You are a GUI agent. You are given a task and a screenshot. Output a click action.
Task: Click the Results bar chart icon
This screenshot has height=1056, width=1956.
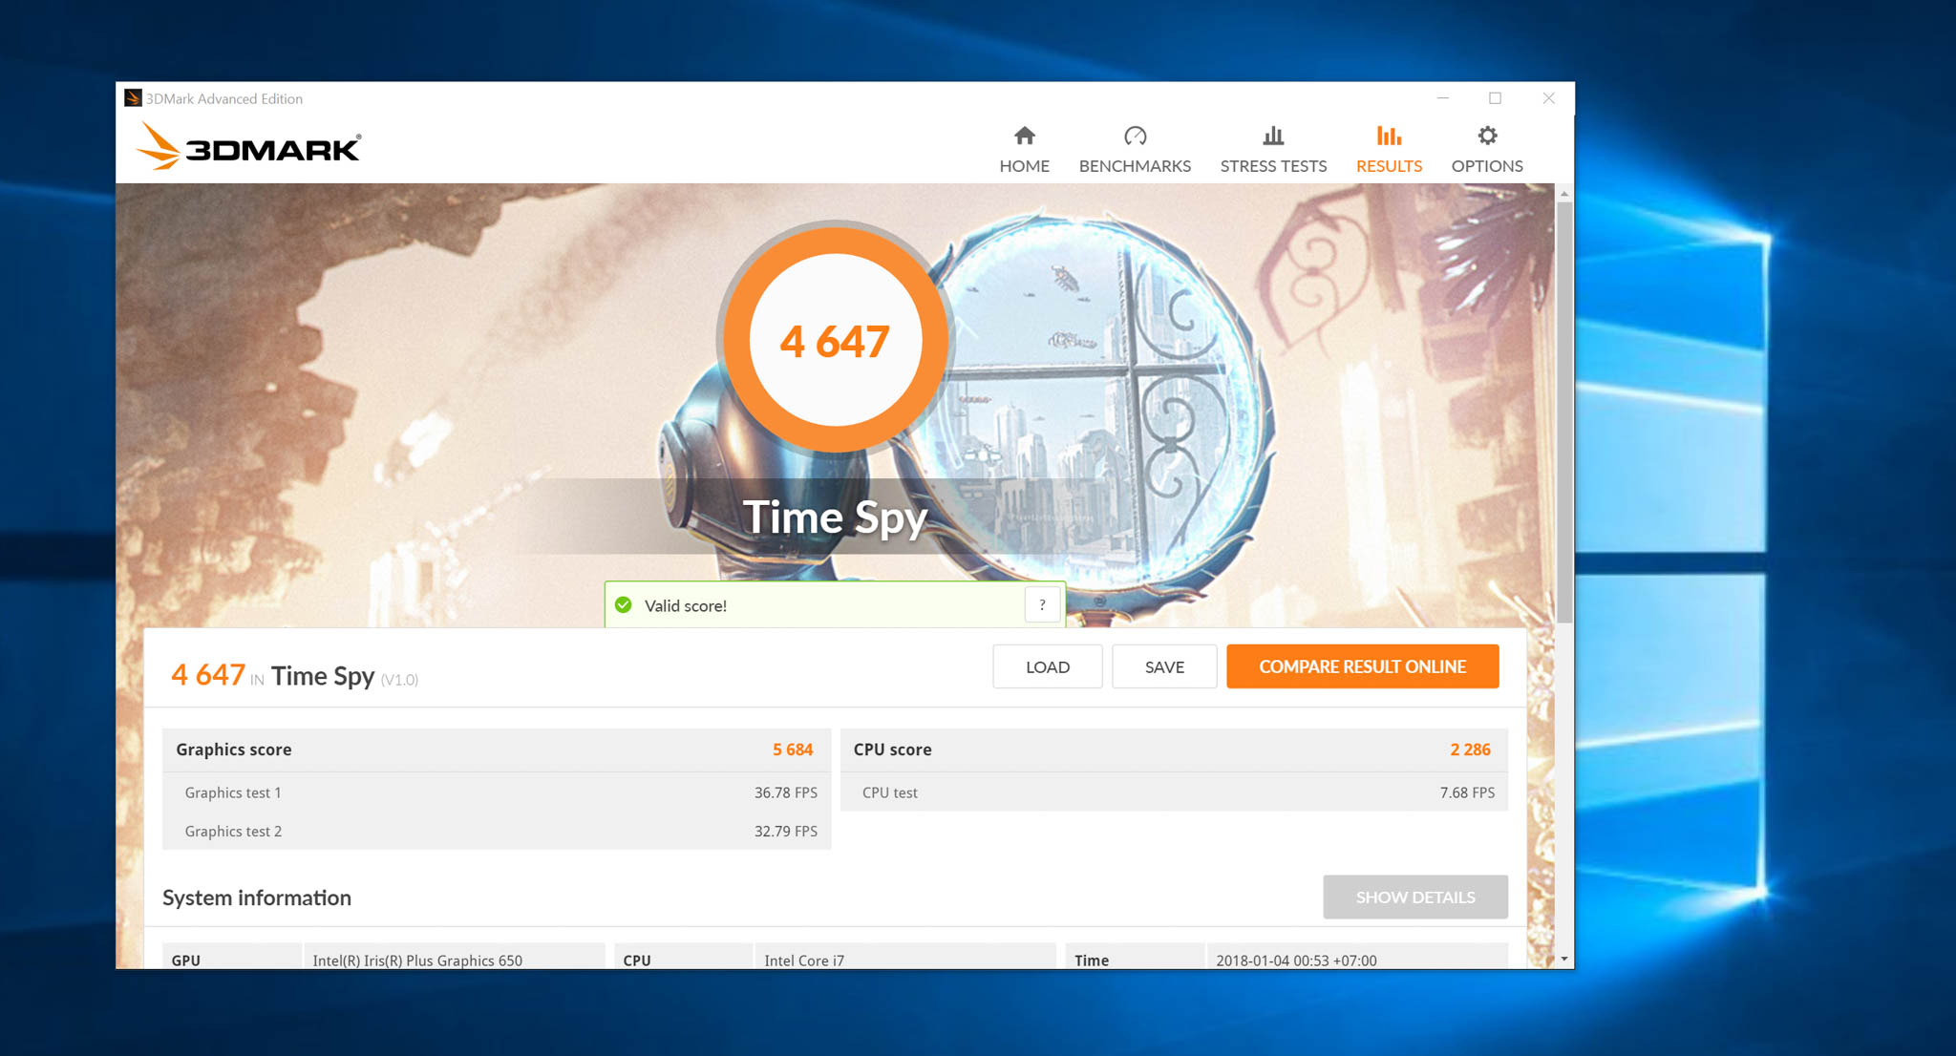(1389, 136)
